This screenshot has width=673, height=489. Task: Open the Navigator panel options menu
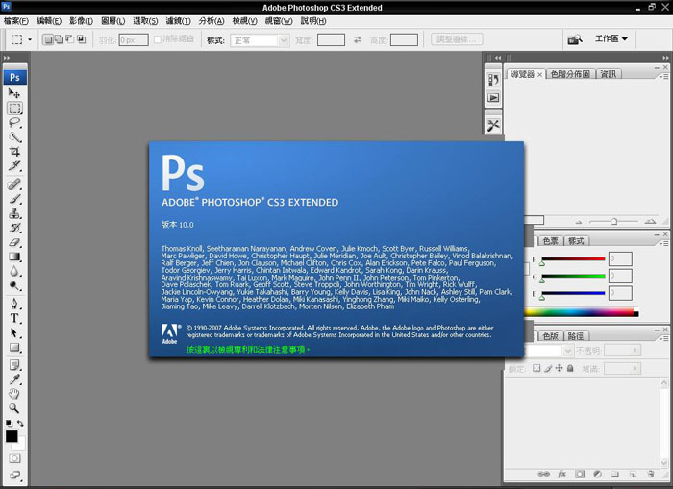coord(663,76)
